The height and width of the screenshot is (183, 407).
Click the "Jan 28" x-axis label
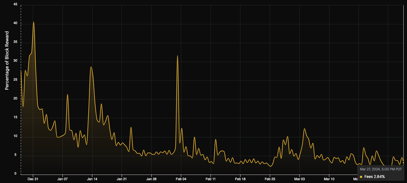(x=151, y=179)
